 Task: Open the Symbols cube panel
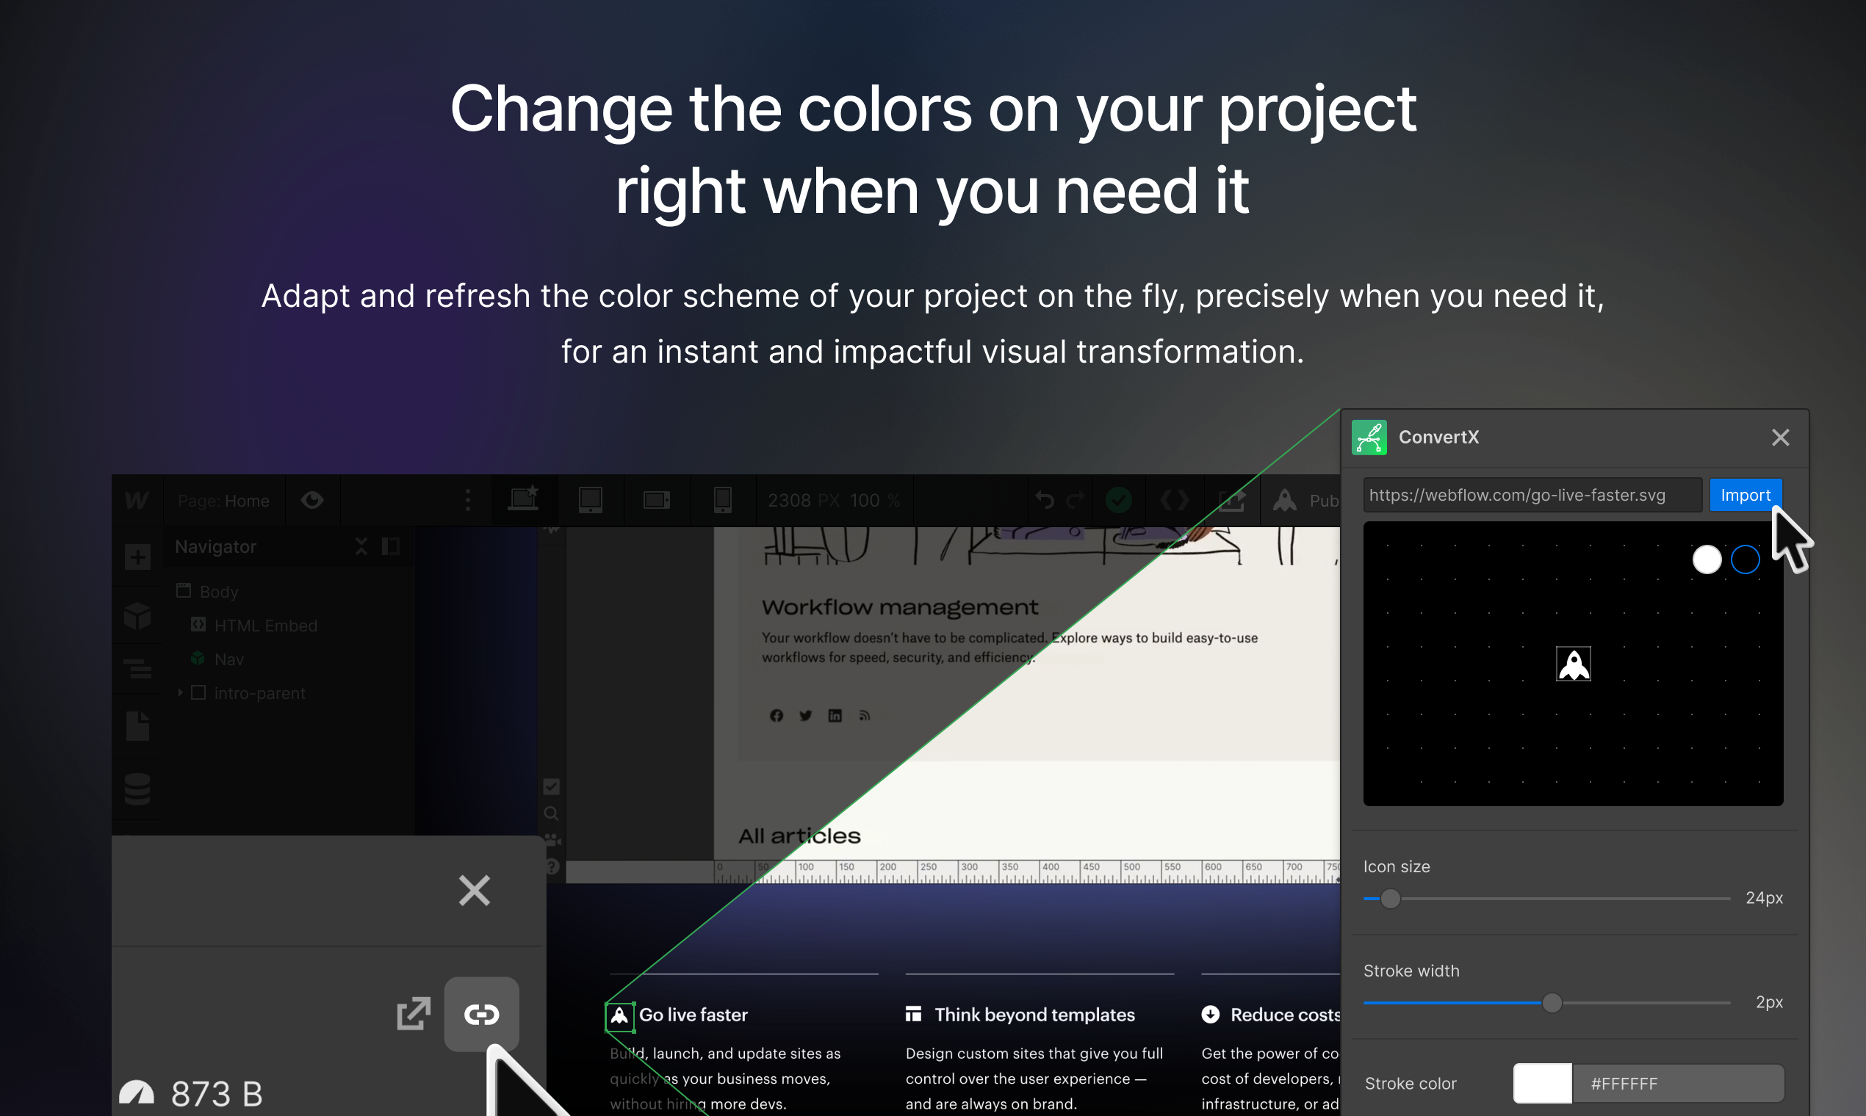coord(137,617)
